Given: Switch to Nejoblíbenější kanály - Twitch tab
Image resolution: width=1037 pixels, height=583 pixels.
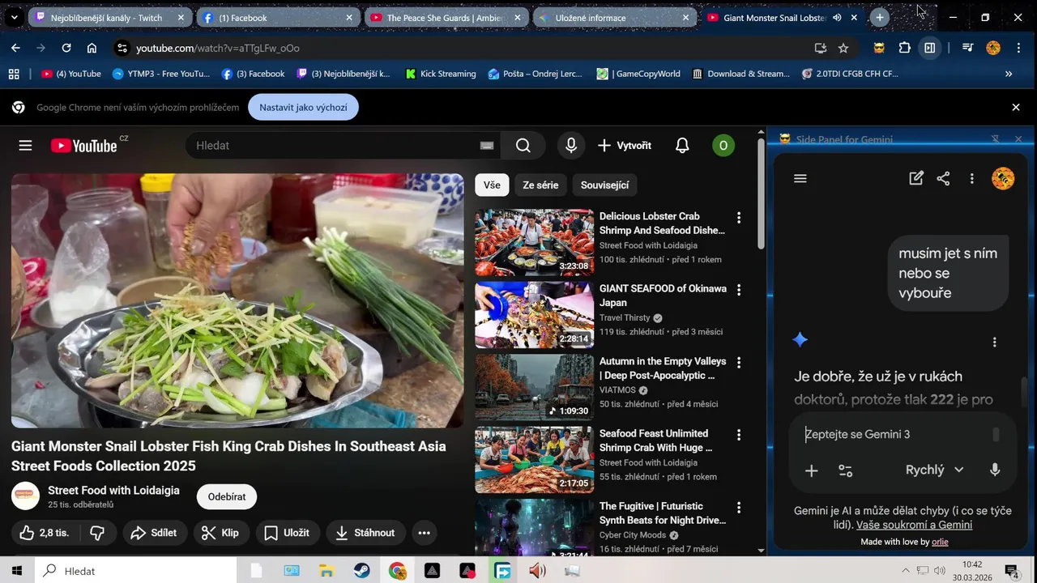Looking at the screenshot, I should [x=110, y=17].
